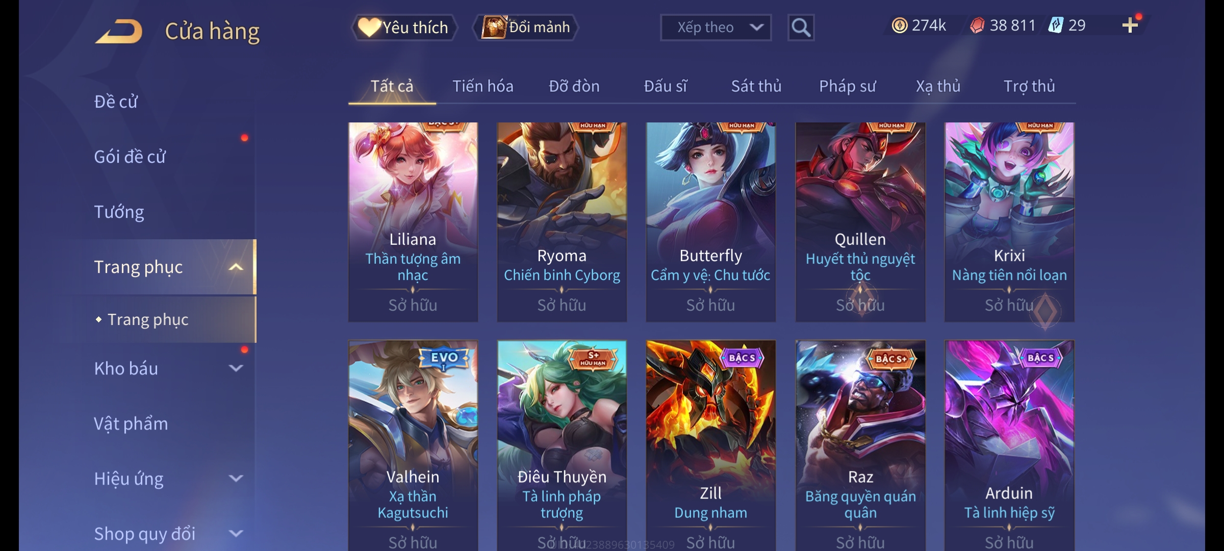
Task: Open the search magnifier icon
Action: 801,28
